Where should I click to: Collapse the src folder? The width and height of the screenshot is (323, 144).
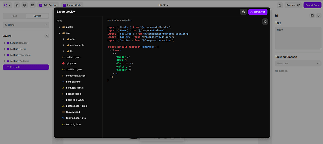(x=59, y=33)
